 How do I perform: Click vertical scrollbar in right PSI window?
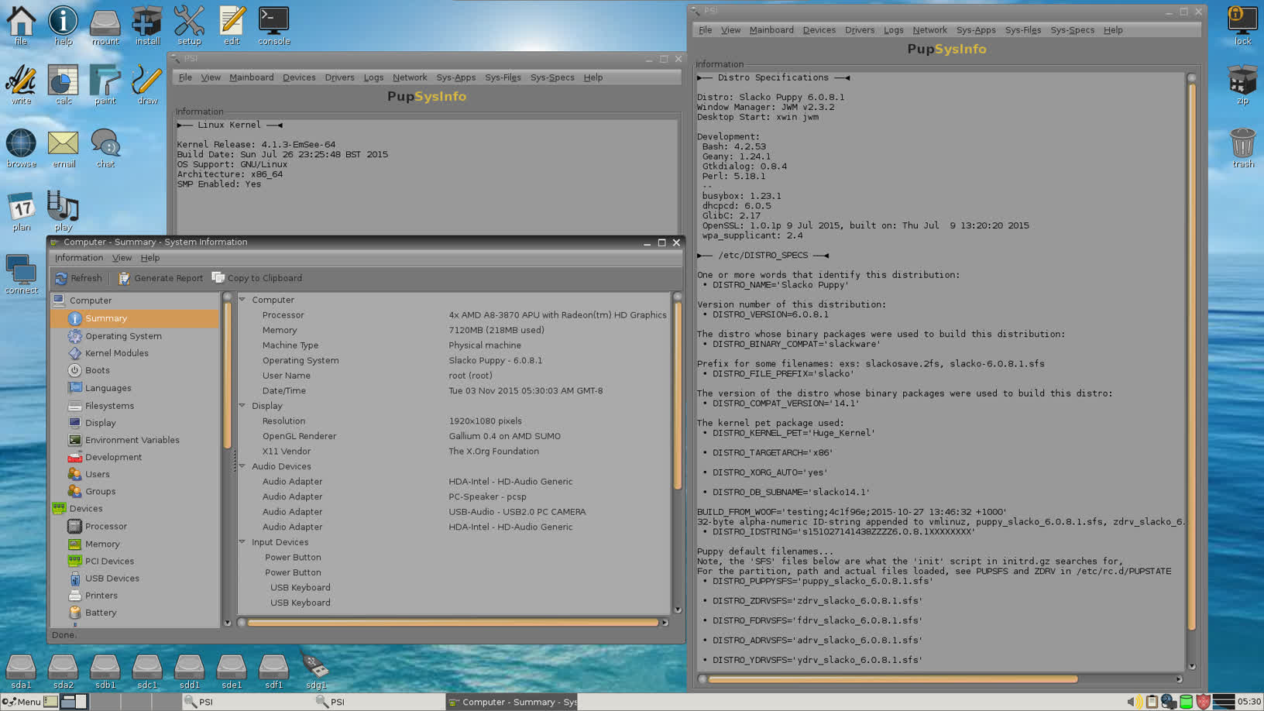coord(1191,356)
